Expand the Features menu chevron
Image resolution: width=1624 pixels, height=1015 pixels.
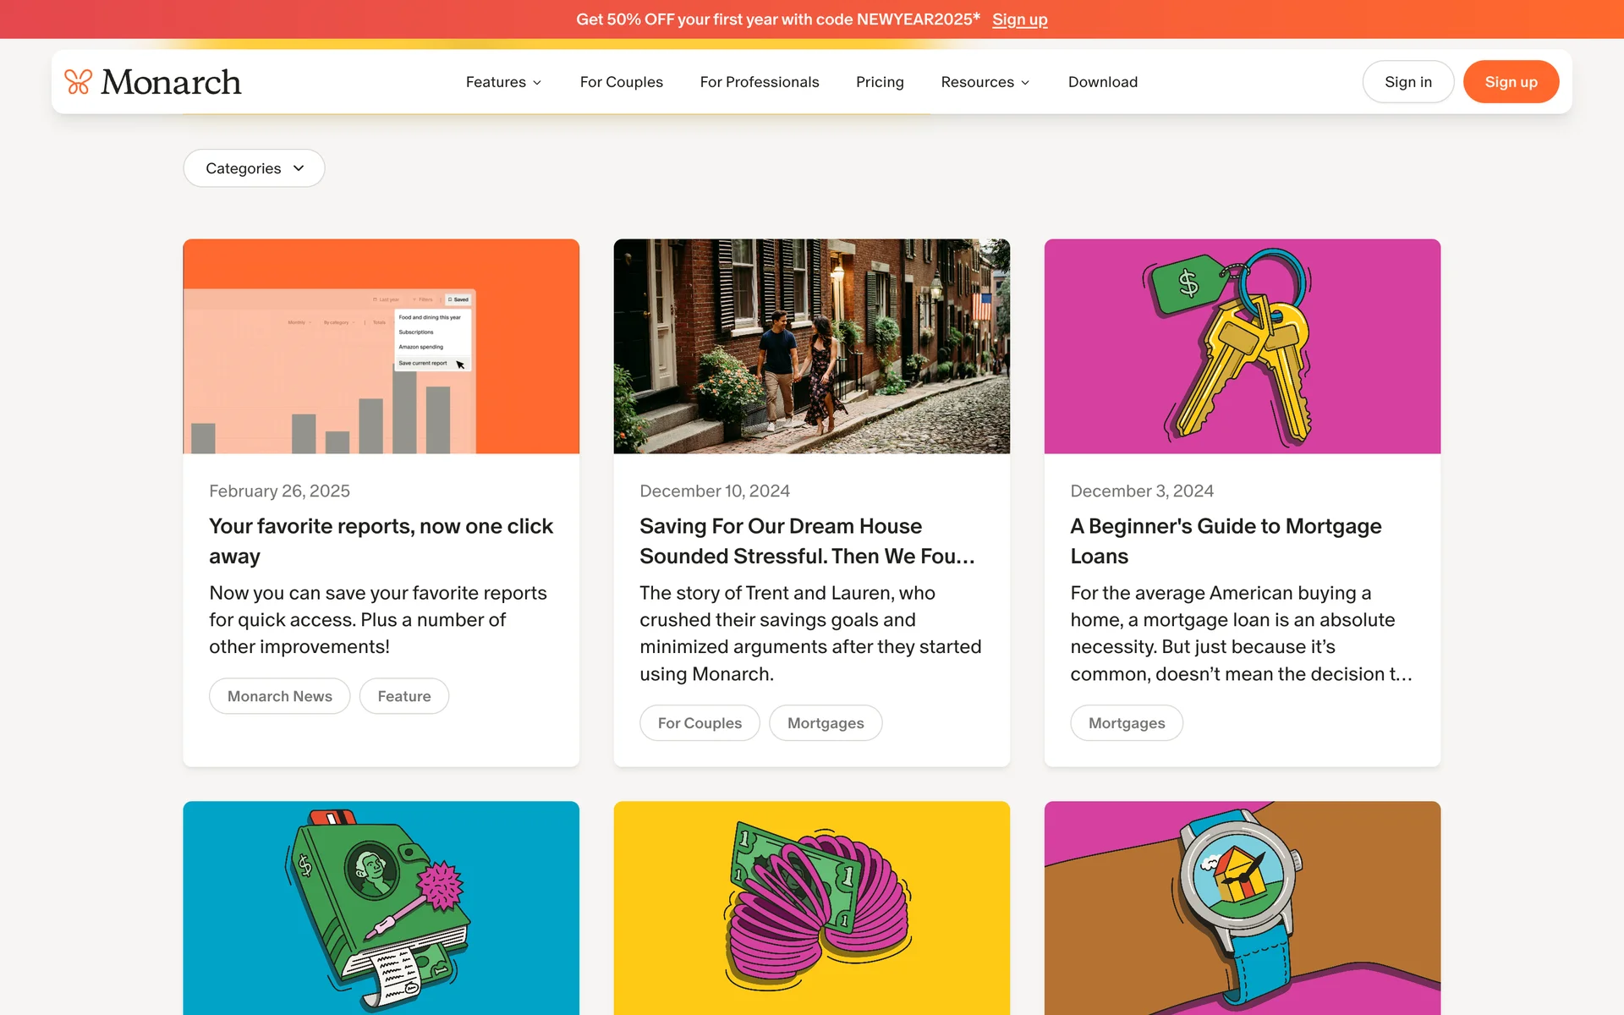point(537,83)
